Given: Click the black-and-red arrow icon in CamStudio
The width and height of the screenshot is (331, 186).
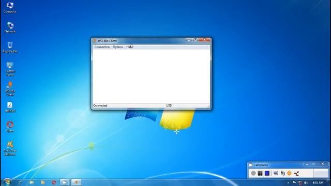Looking at the screenshot, I should (296, 173).
